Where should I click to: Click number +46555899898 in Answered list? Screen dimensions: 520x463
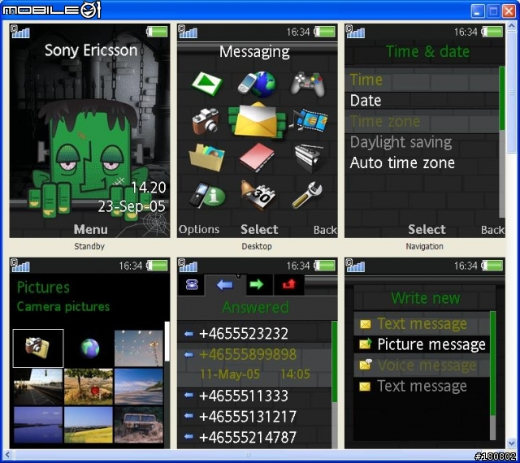coord(248,354)
